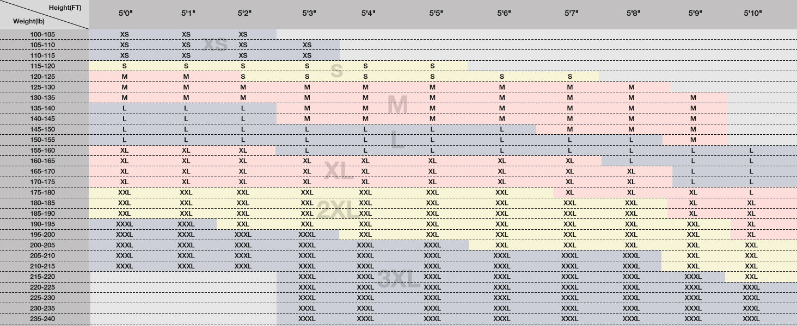Click the 115-120 weight row label

point(44,66)
